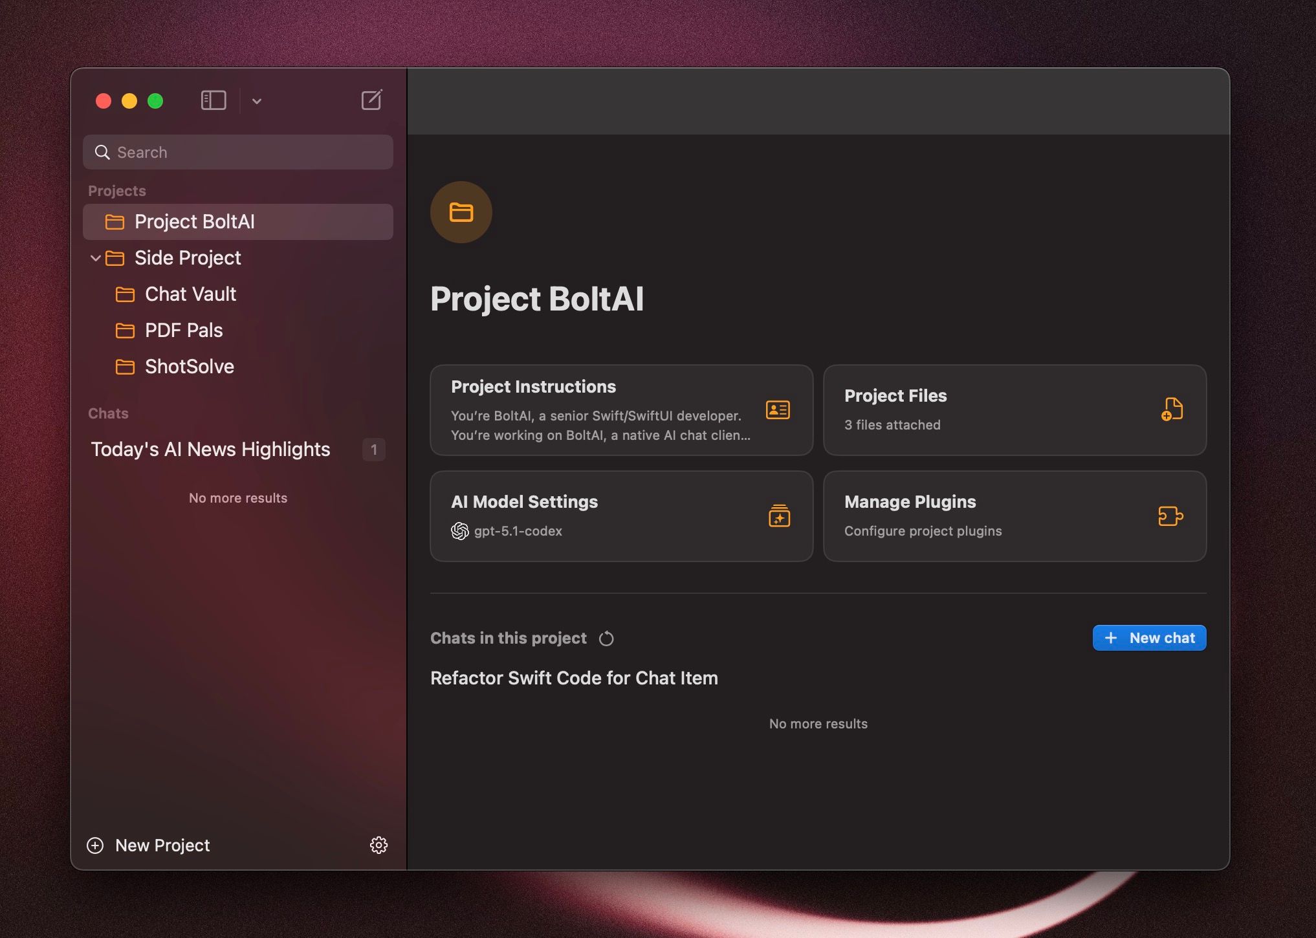Screen dimensions: 1316x938
Task: Click the compose new chat icon
Action: click(x=372, y=100)
